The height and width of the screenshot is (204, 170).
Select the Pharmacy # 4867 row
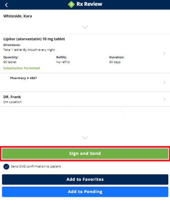click(x=85, y=82)
